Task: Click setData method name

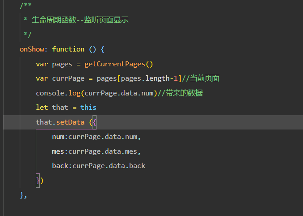Action: [70, 122]
